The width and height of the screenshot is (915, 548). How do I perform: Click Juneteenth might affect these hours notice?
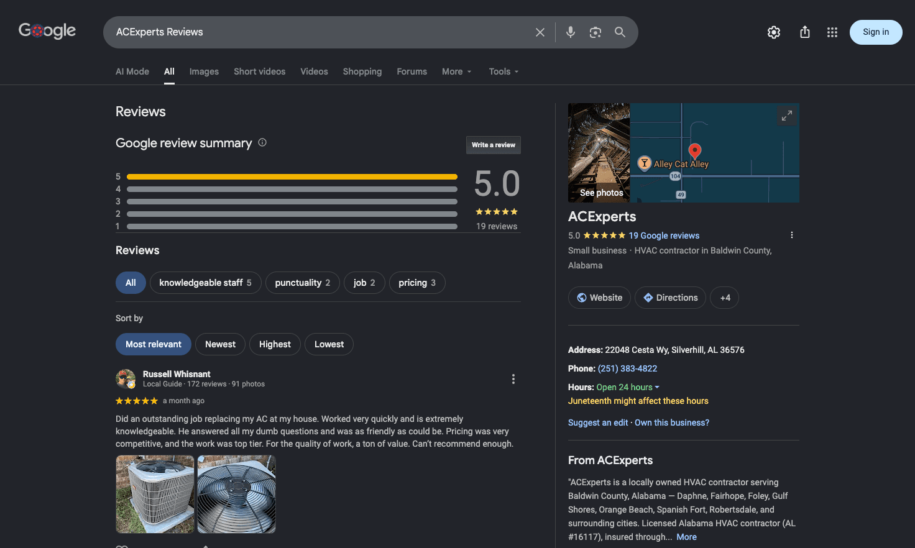638,401
